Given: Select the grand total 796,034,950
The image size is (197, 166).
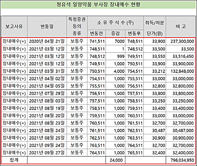Looking at the screenshot, I should [182, 160].
